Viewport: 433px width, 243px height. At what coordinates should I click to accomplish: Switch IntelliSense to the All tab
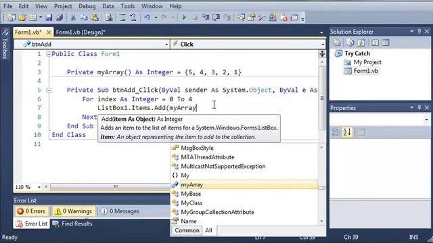tap(209, 230)
